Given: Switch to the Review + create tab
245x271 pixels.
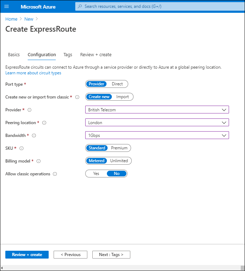Looking at the screenshot, I should pos(96,55).
